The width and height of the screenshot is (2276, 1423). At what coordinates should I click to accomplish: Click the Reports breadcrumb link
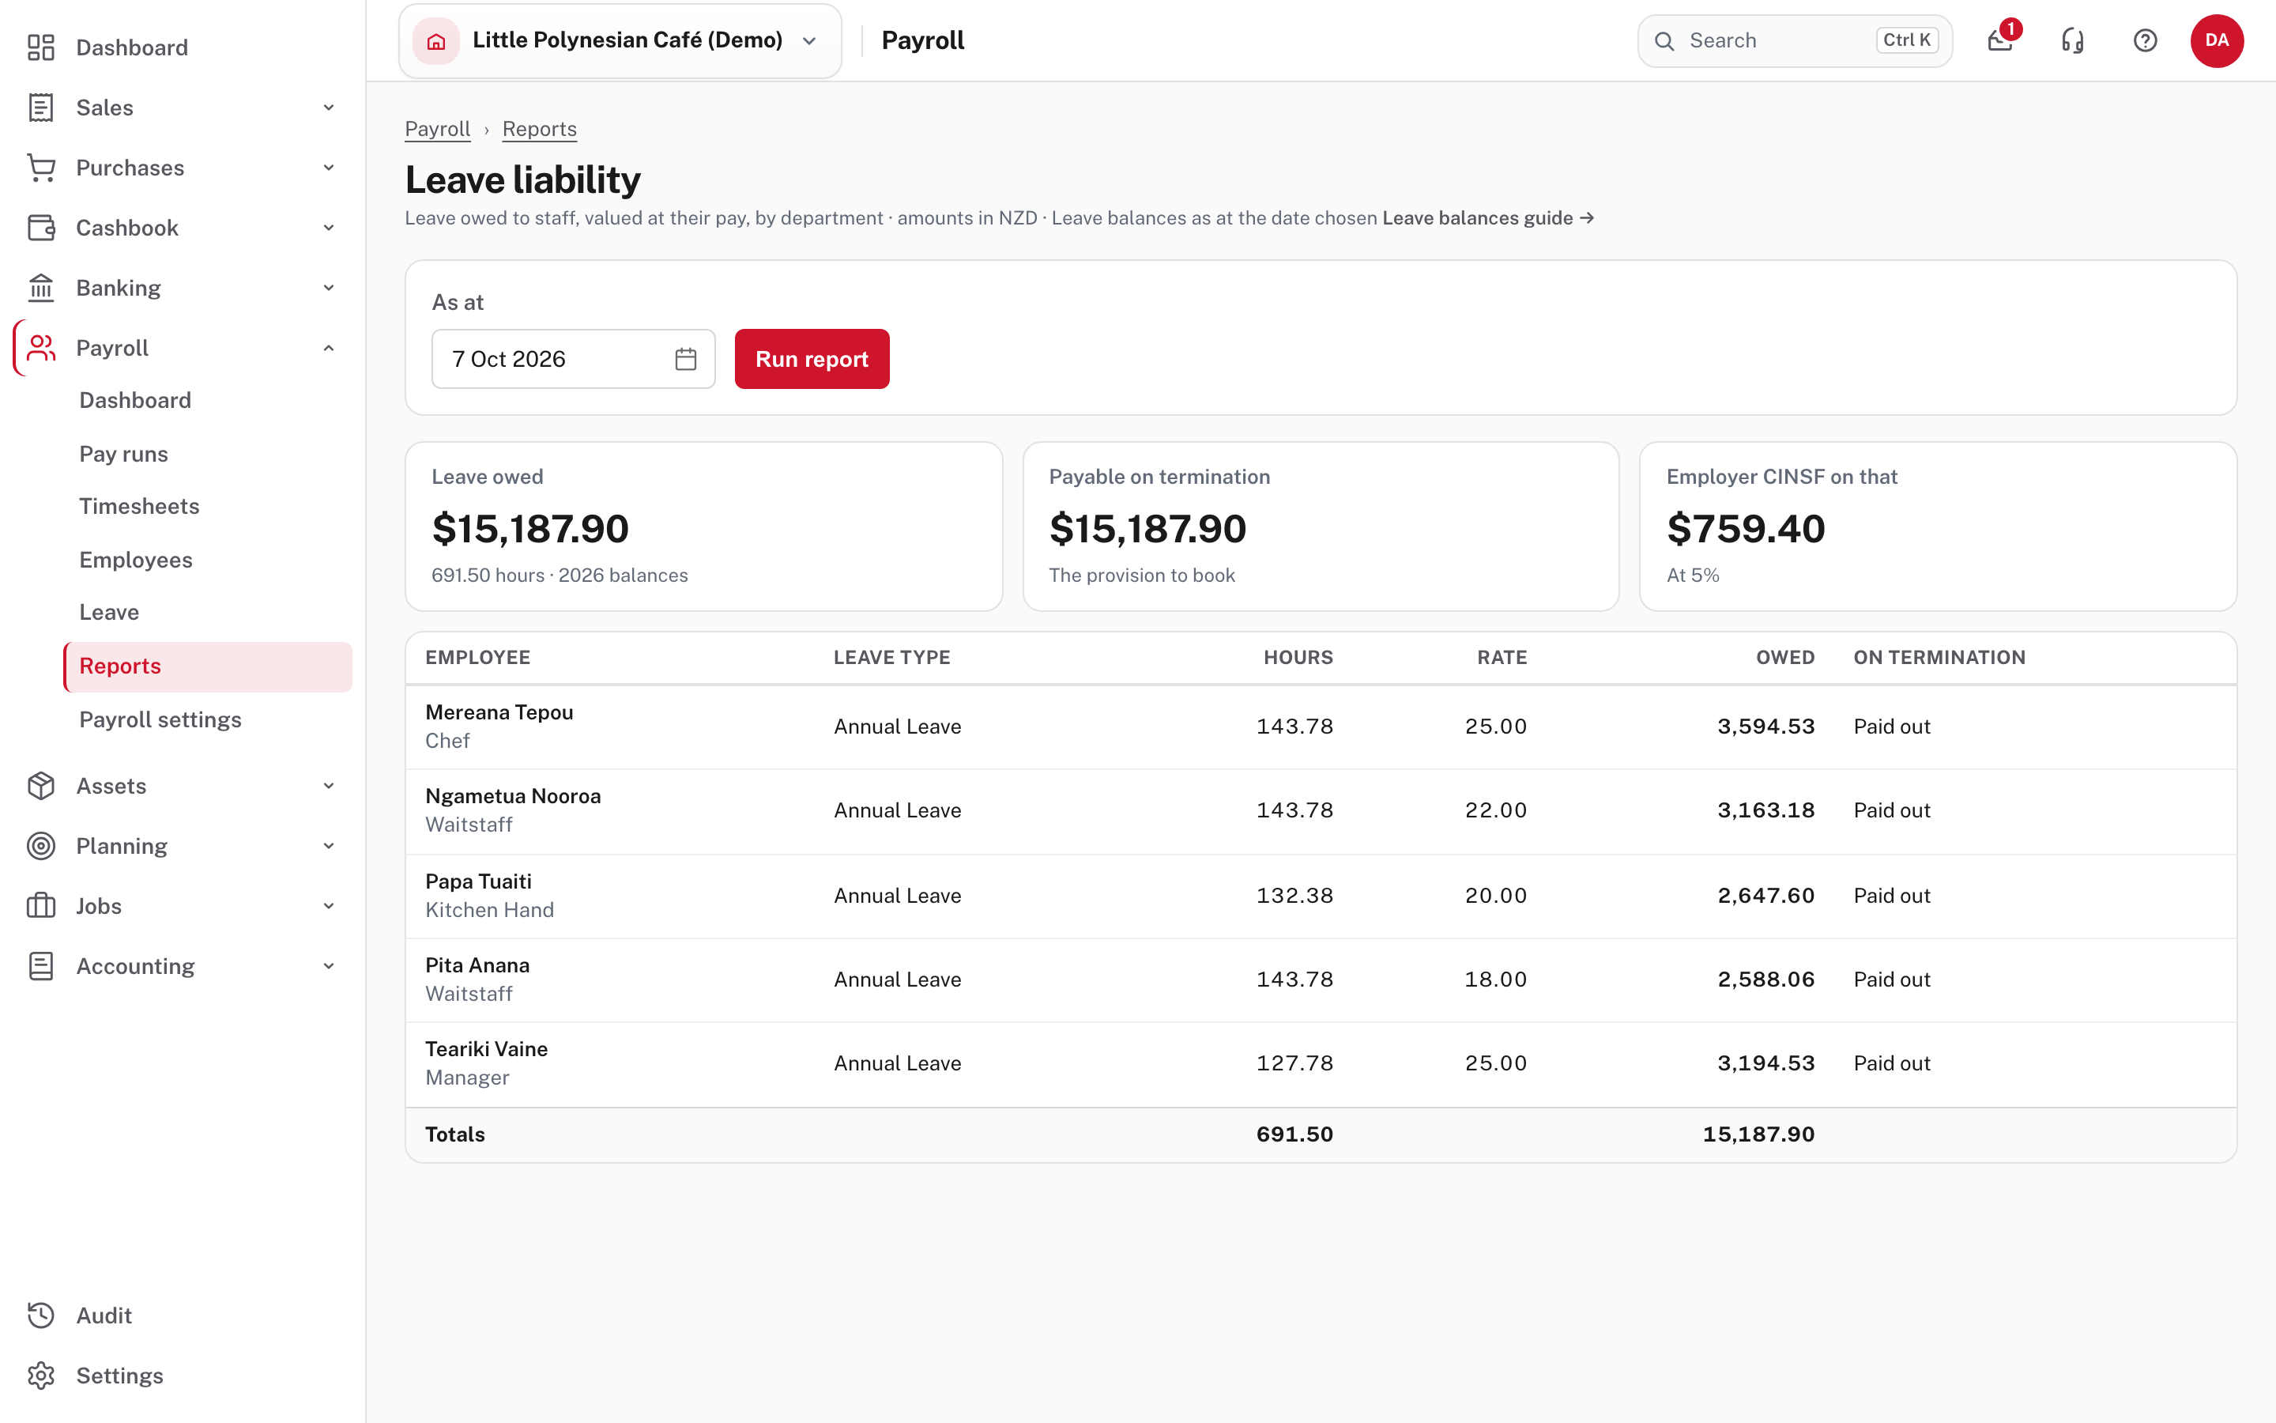[x=539, y=129]
